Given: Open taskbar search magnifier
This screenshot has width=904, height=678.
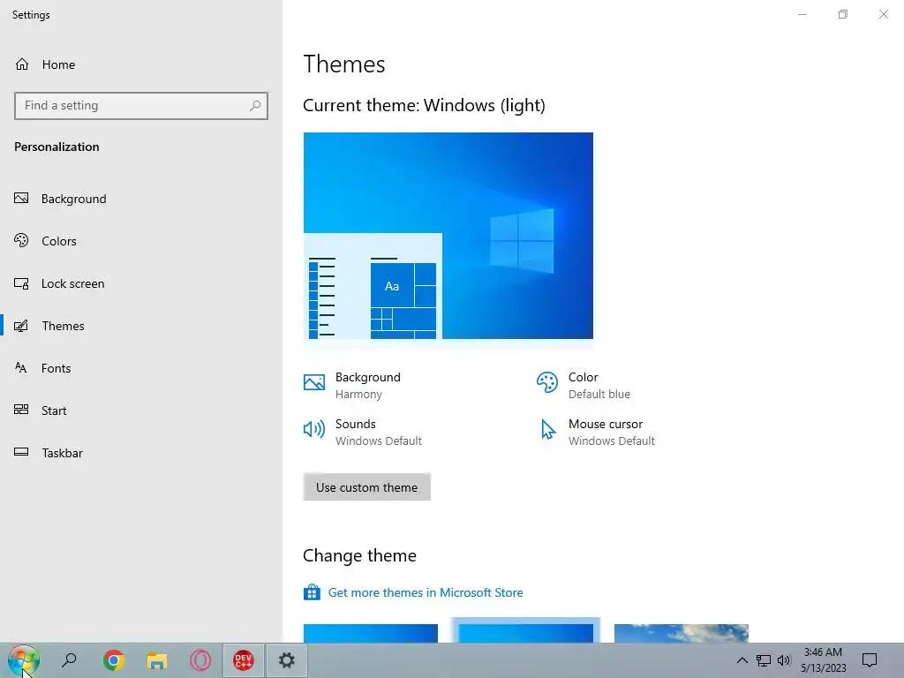Looking at the screenshot, I should pyautogui.click(x=69, y=660).
